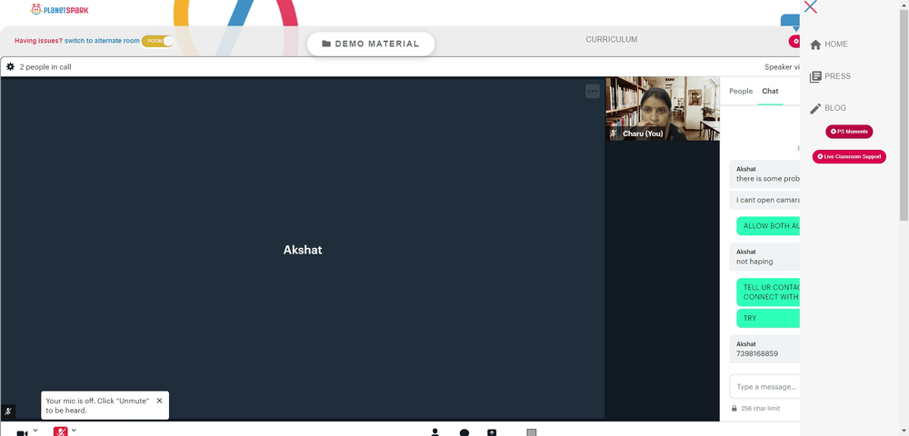Click the grey square icon in bottom toolbar

tap(532, 432)
